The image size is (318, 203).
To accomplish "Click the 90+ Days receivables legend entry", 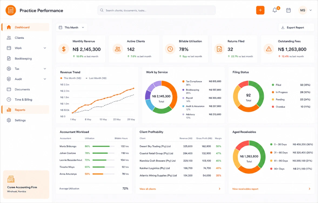I will pos(291,169).
